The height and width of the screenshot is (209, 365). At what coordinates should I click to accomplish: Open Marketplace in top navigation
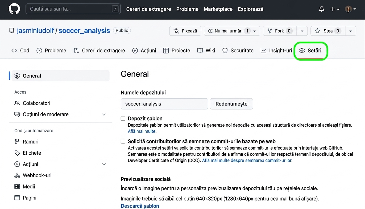(218, 9)
